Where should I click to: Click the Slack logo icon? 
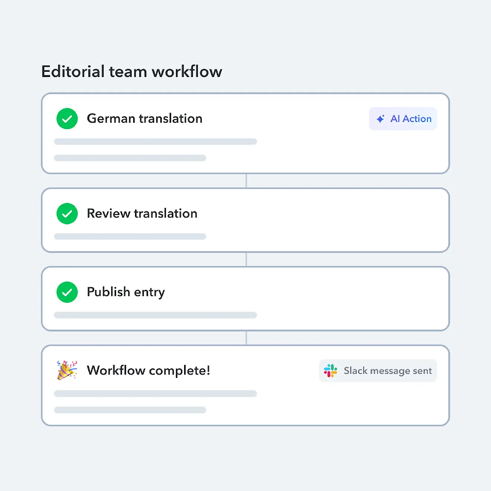coord(330,371)
